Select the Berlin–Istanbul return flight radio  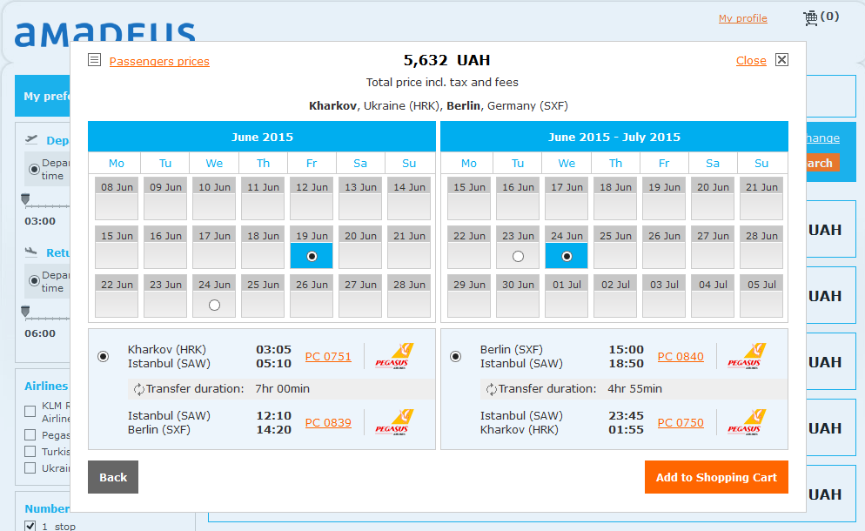click(x=456, y=357)
